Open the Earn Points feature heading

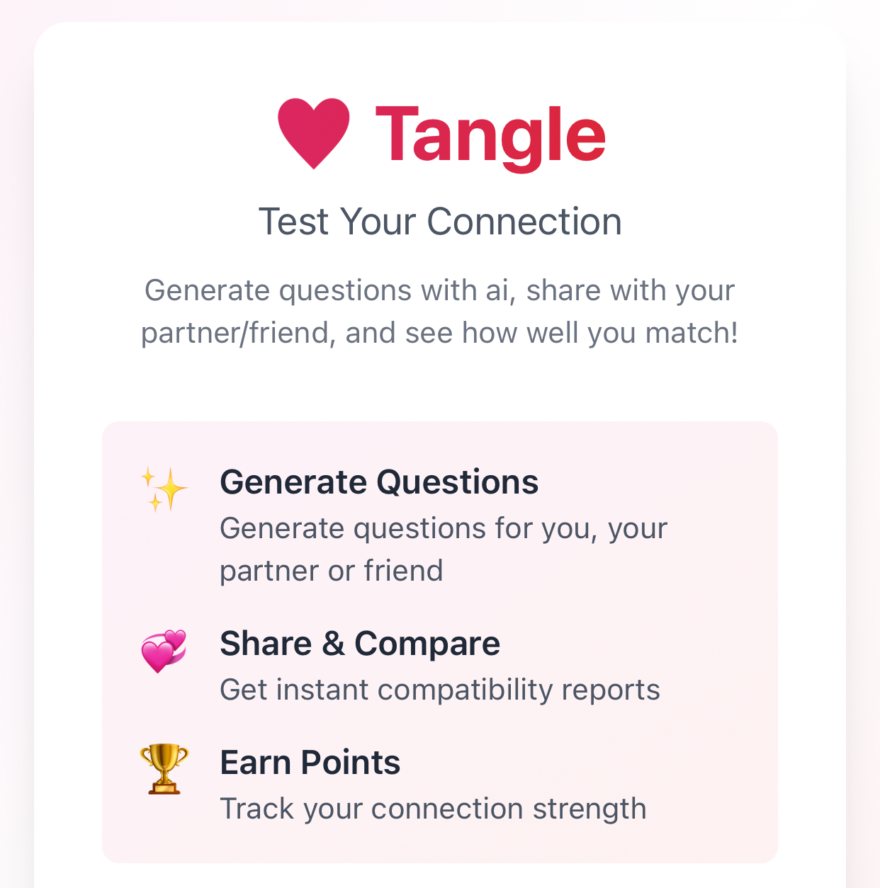coord(310,763)
